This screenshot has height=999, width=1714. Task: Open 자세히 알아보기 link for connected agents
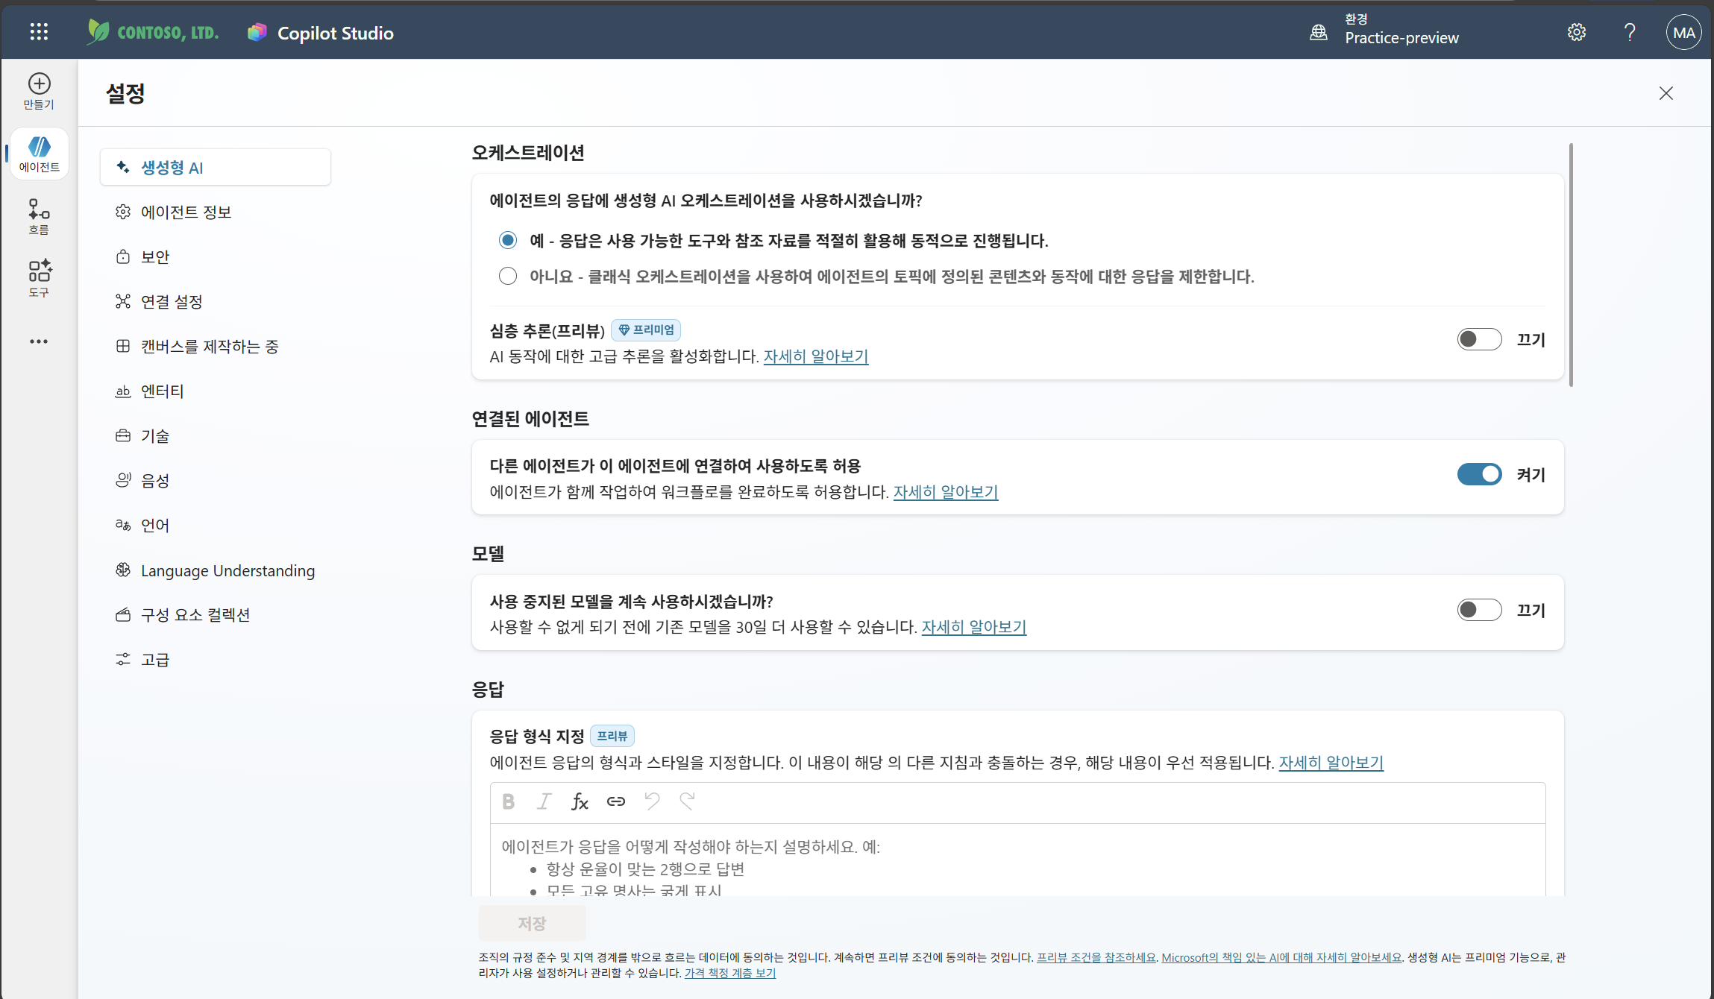(x=946, y=492)
